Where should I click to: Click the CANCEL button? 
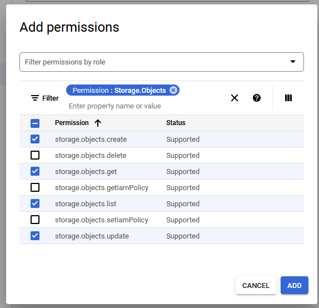pyautogui.click(x=256, y=285)
